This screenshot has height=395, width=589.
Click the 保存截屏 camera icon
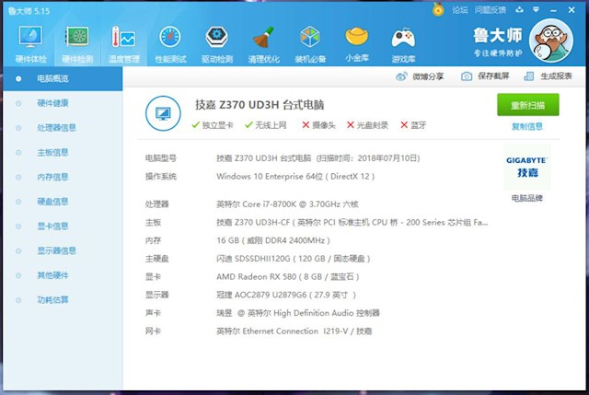pos(467,76)
